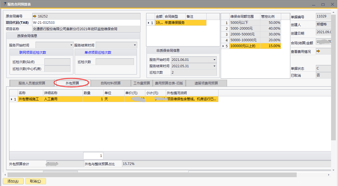Go to the 工作量预算 tab
The image size is (338, 186).
142,83
